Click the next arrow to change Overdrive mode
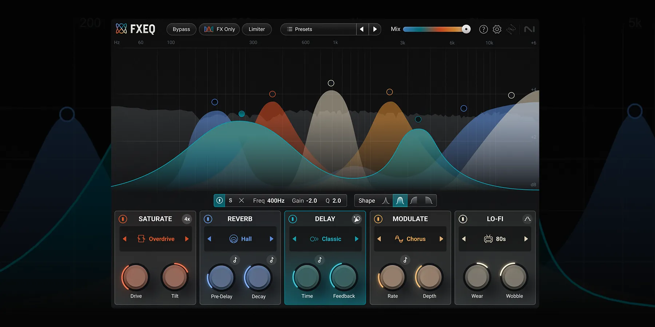 187,239
